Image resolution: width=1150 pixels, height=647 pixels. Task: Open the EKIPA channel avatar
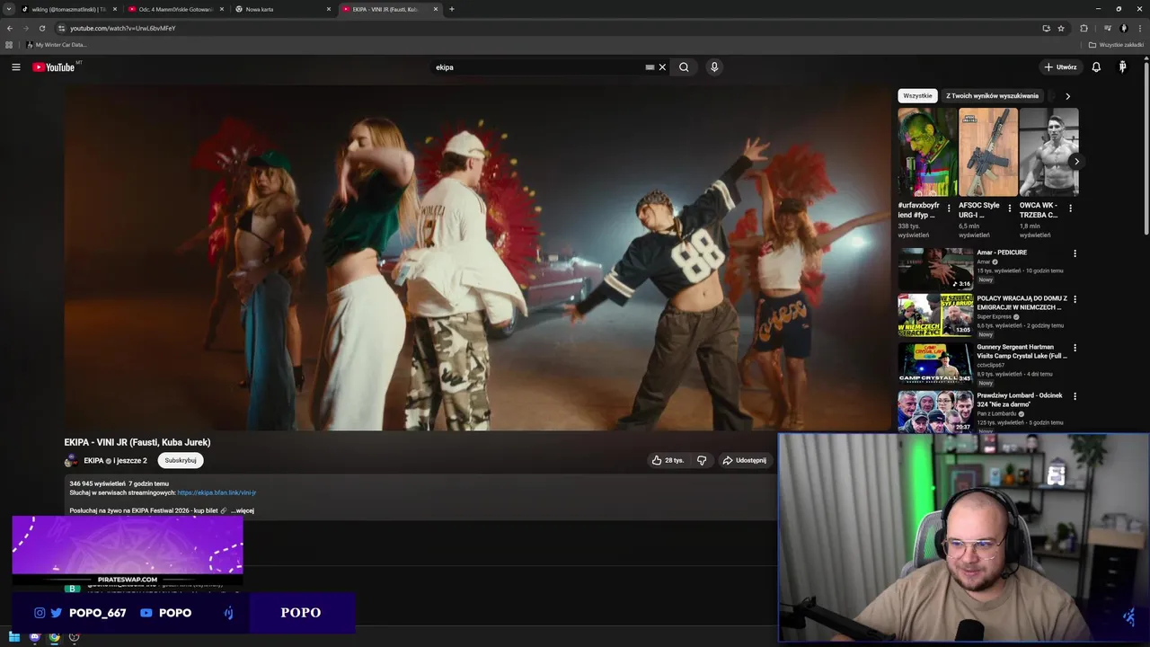[x=71, y=461]
